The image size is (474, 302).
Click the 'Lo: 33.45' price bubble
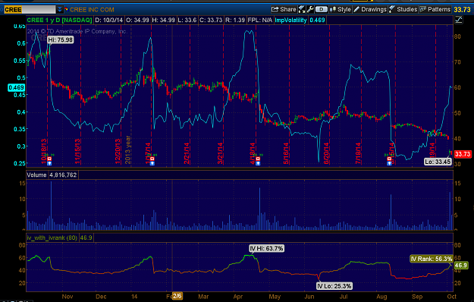pyautogui.click(x=438, y=162)
